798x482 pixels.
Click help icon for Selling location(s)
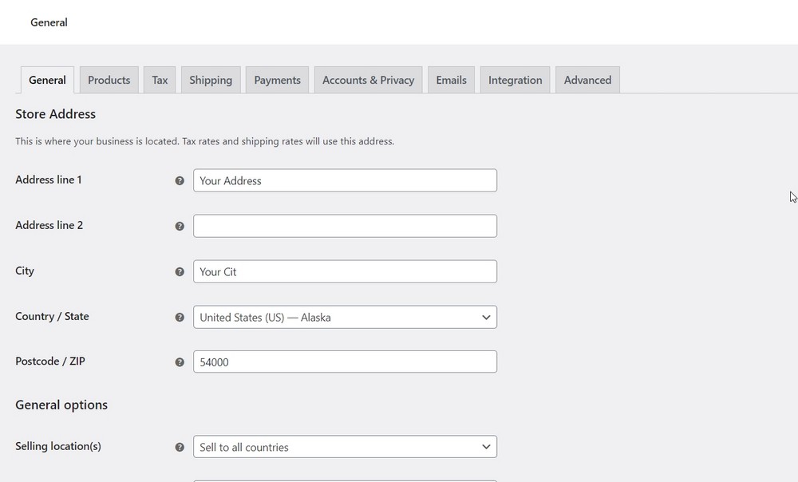pyautogui.click(x=180, y=447)
